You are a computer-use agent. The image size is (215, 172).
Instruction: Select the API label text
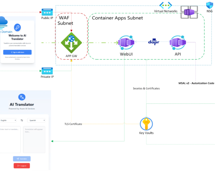coord(178,54)
